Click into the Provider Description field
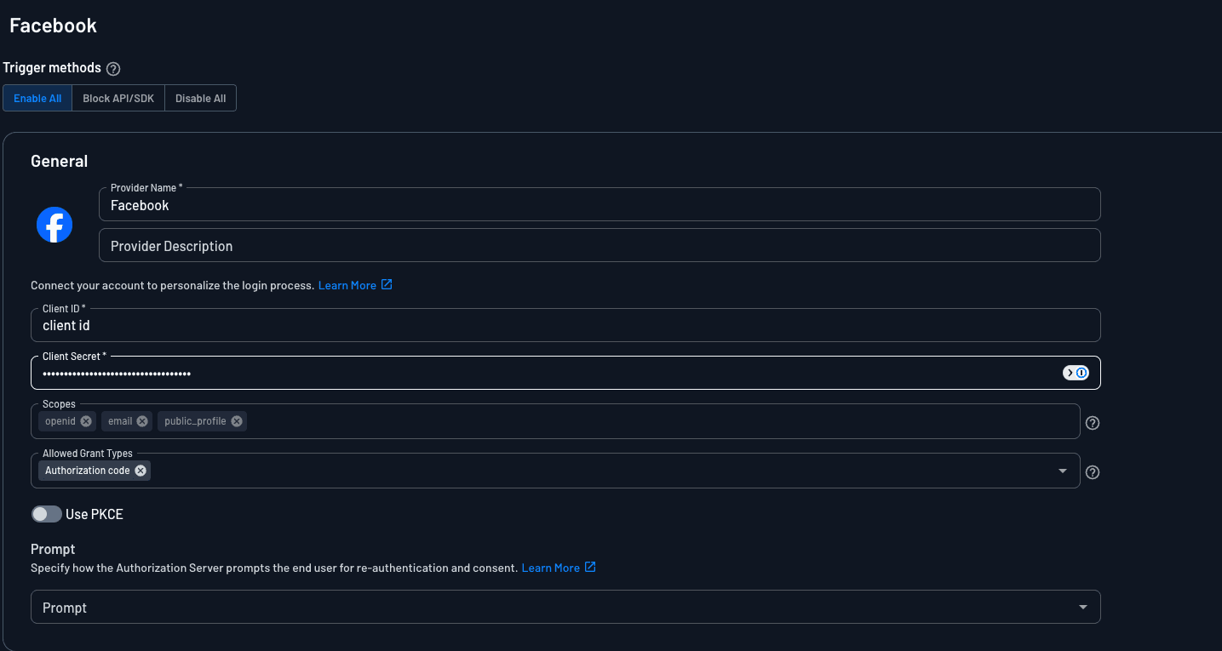 coord(600,245)
